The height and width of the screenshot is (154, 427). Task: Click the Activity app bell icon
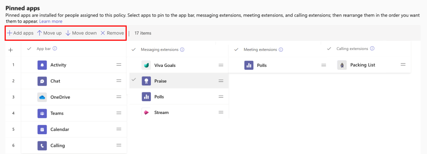[x=42, y=65]
